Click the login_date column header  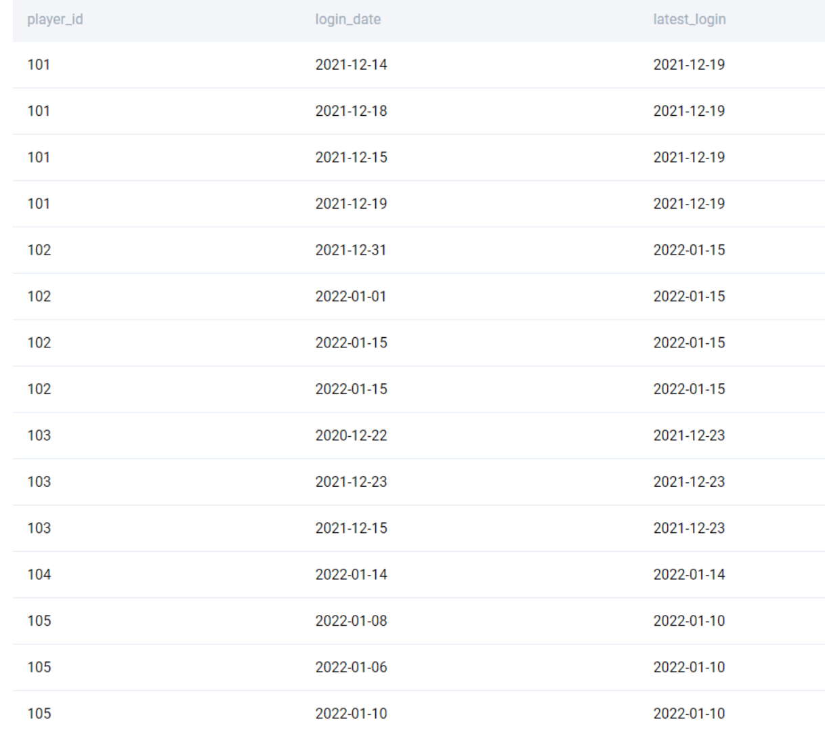click(x=348, y=20)
